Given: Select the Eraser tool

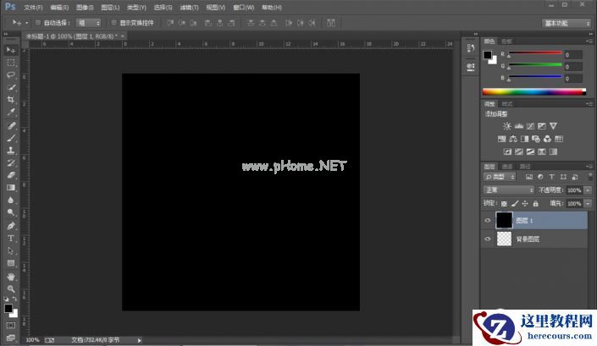Looking at the screenshot, I should point(11,175).
